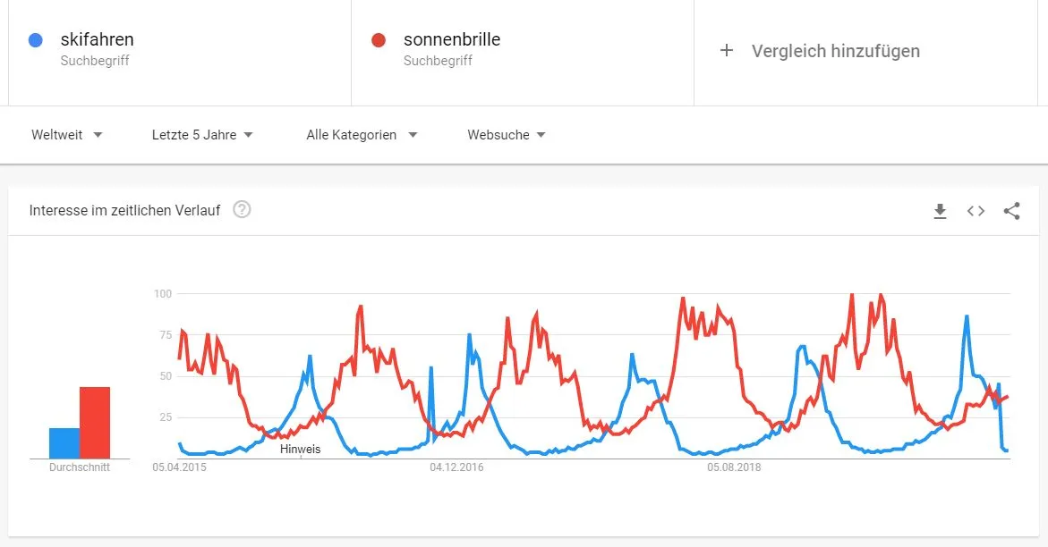Open the Alle Kategorien category selector

[x=361, y=134]
